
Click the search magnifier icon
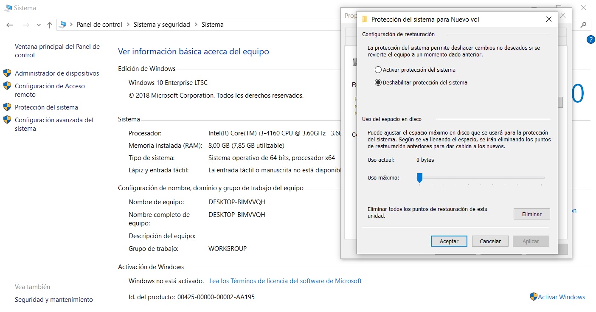point(584,25)
